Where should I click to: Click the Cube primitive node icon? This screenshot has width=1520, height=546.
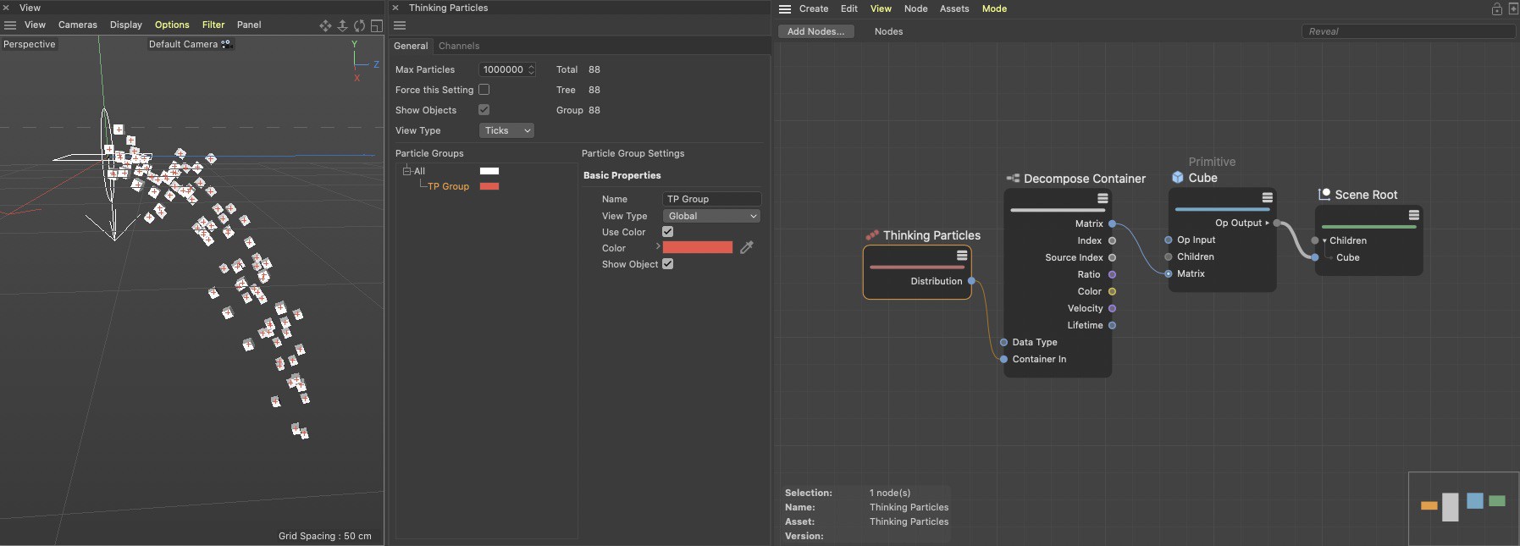point(1178,178)
